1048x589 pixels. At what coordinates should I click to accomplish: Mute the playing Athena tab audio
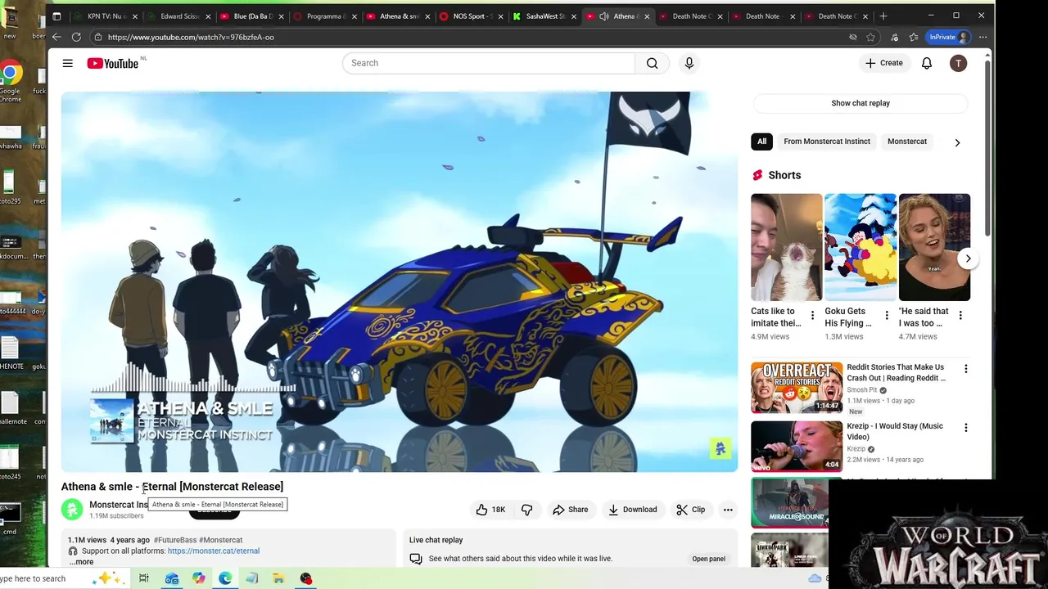(603, 16)
